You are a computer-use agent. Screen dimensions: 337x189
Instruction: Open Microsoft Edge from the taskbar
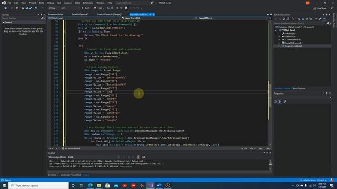click(x=90, y=185)
